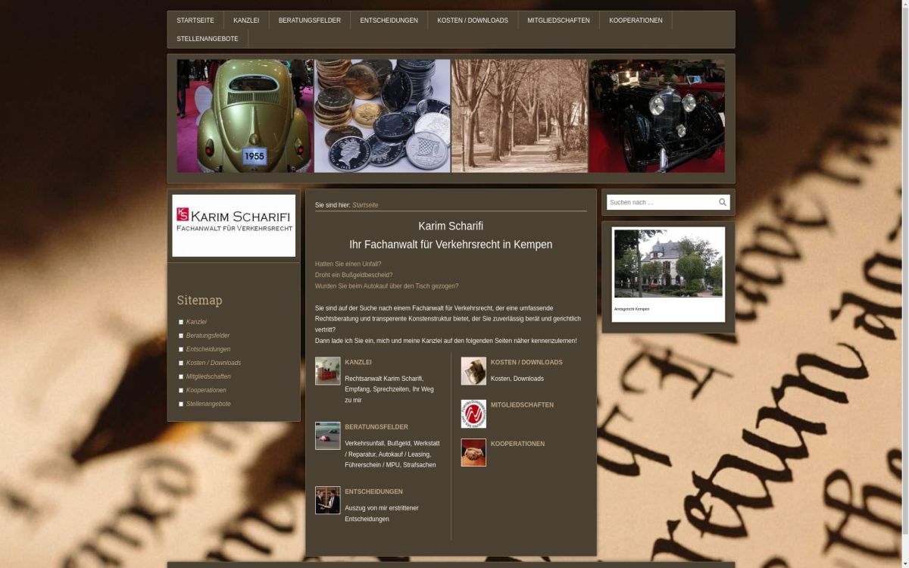
Task: Click the search magnifier icon
Action: (x=722, y=202)
